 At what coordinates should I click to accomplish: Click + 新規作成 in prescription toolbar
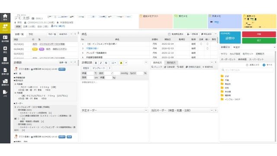click(x=208, y=67)
